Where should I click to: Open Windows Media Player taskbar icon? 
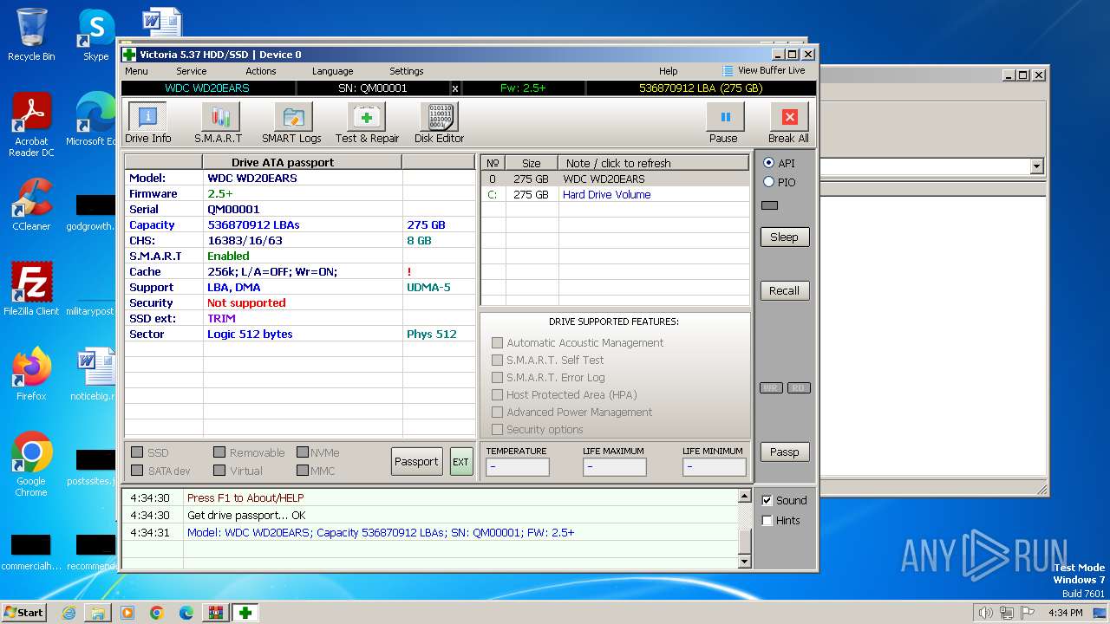coord(127,613)
